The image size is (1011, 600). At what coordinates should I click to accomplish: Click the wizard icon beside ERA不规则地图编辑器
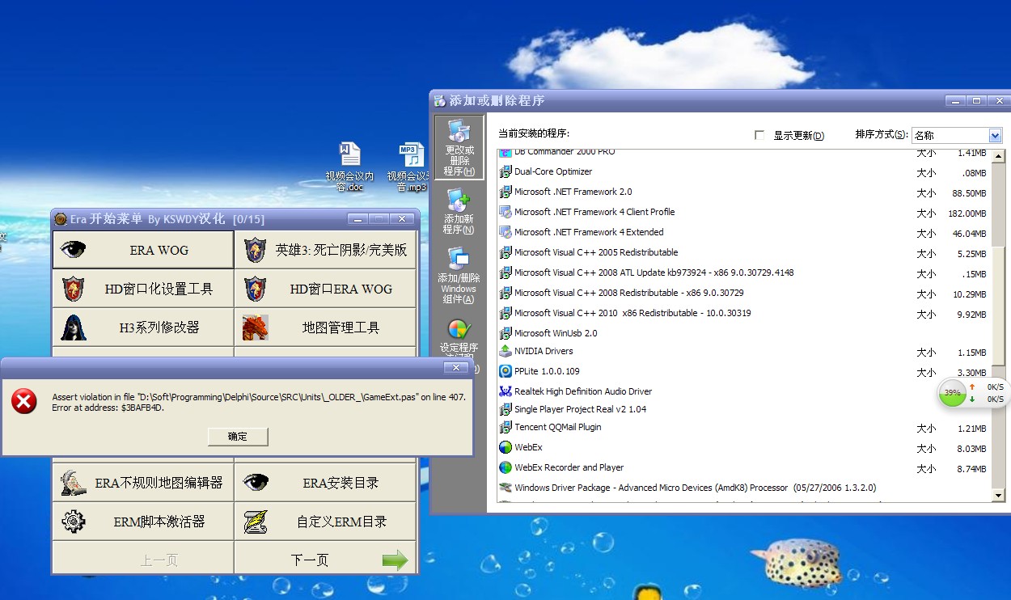[x=73, y=483]
